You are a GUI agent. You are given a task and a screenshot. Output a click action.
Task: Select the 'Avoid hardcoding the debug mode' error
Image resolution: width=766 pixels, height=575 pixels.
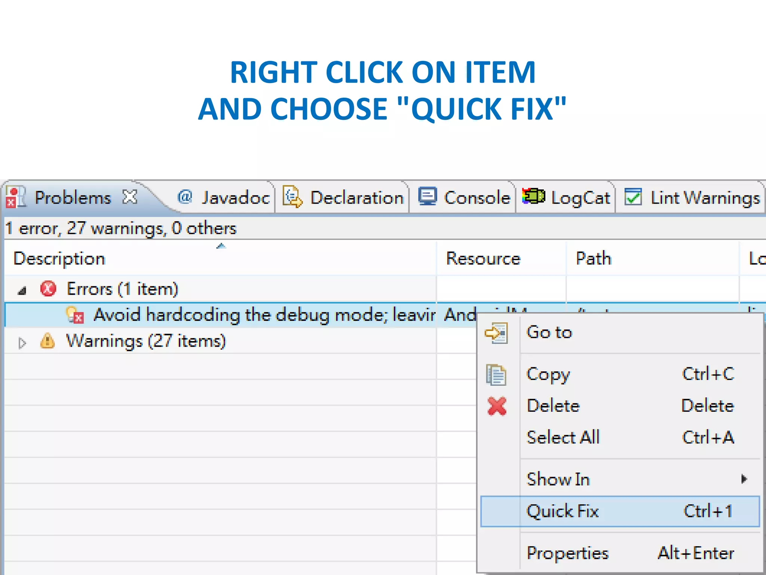[x=262, y=315]
